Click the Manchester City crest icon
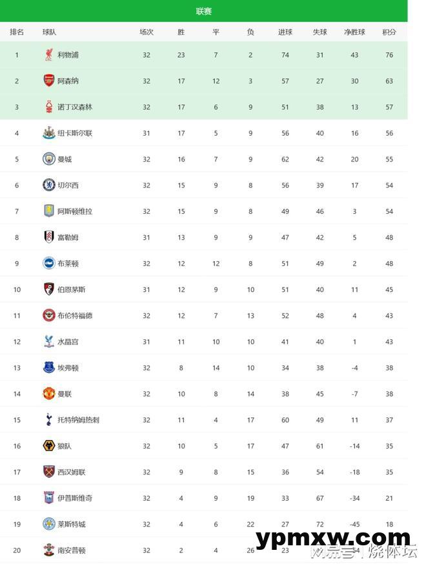The image size is (426, 566). [48, 159]
